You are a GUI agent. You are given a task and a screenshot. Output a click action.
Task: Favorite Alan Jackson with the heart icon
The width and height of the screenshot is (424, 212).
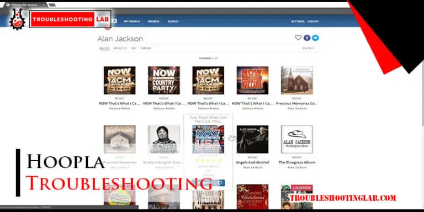tap(298, 38)
